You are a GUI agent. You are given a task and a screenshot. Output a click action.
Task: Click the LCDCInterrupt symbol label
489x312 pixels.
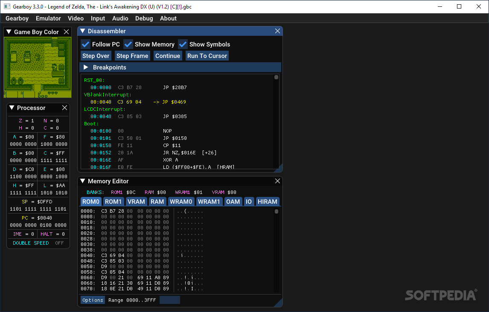click(105, 109)
